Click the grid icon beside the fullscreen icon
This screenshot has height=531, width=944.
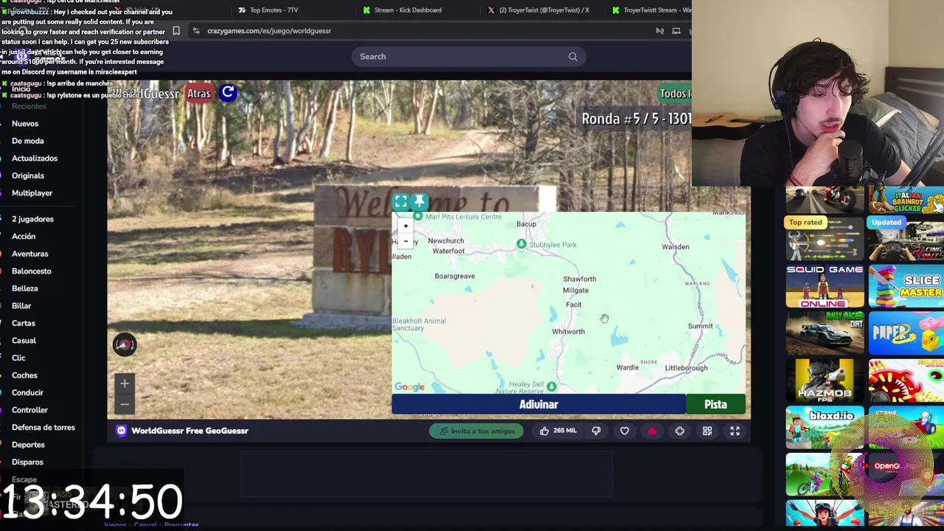[707, 431]
